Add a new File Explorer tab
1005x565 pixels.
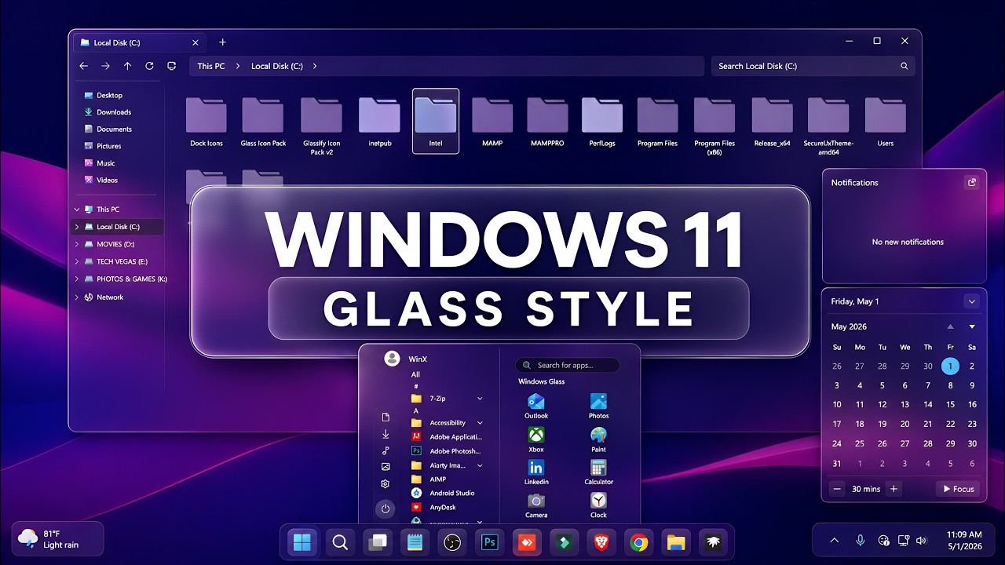coord(222,42)
